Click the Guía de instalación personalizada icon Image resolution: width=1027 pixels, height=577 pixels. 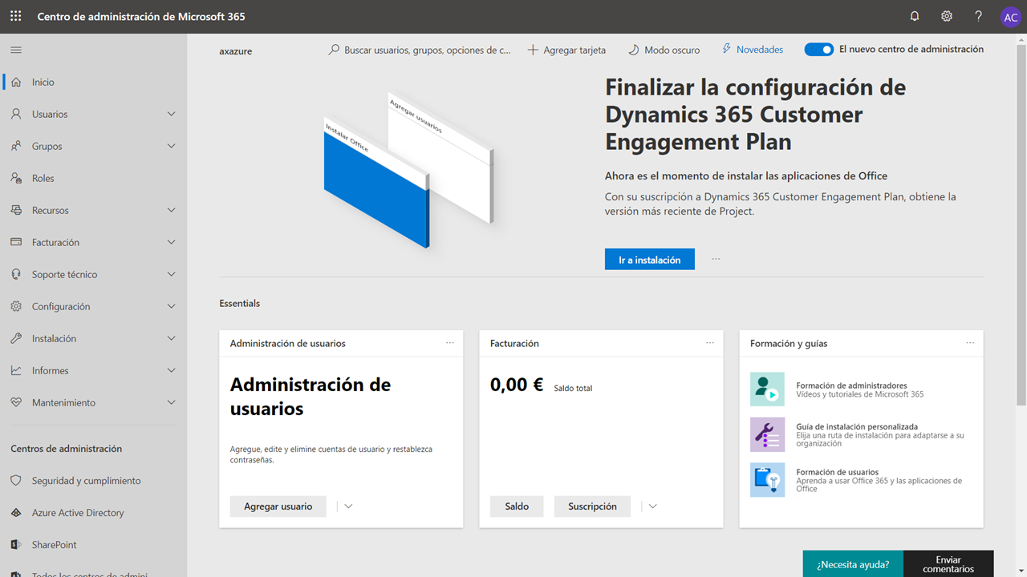tap(767, 434)
